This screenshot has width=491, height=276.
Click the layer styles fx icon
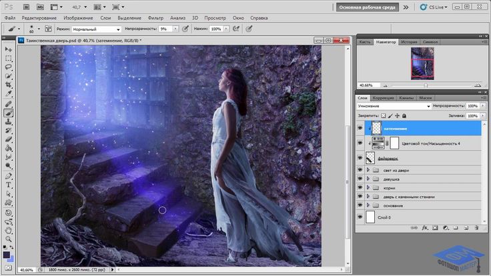tap(424, 227)
